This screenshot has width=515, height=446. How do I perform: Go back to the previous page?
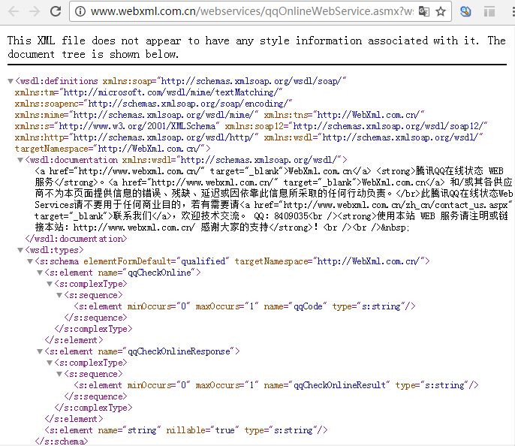pyautogui.click(x=14, y=11)
